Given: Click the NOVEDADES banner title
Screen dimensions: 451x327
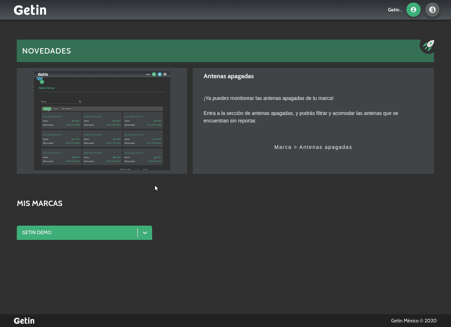Looking at the screenshot, I should [x=46, y=51].
